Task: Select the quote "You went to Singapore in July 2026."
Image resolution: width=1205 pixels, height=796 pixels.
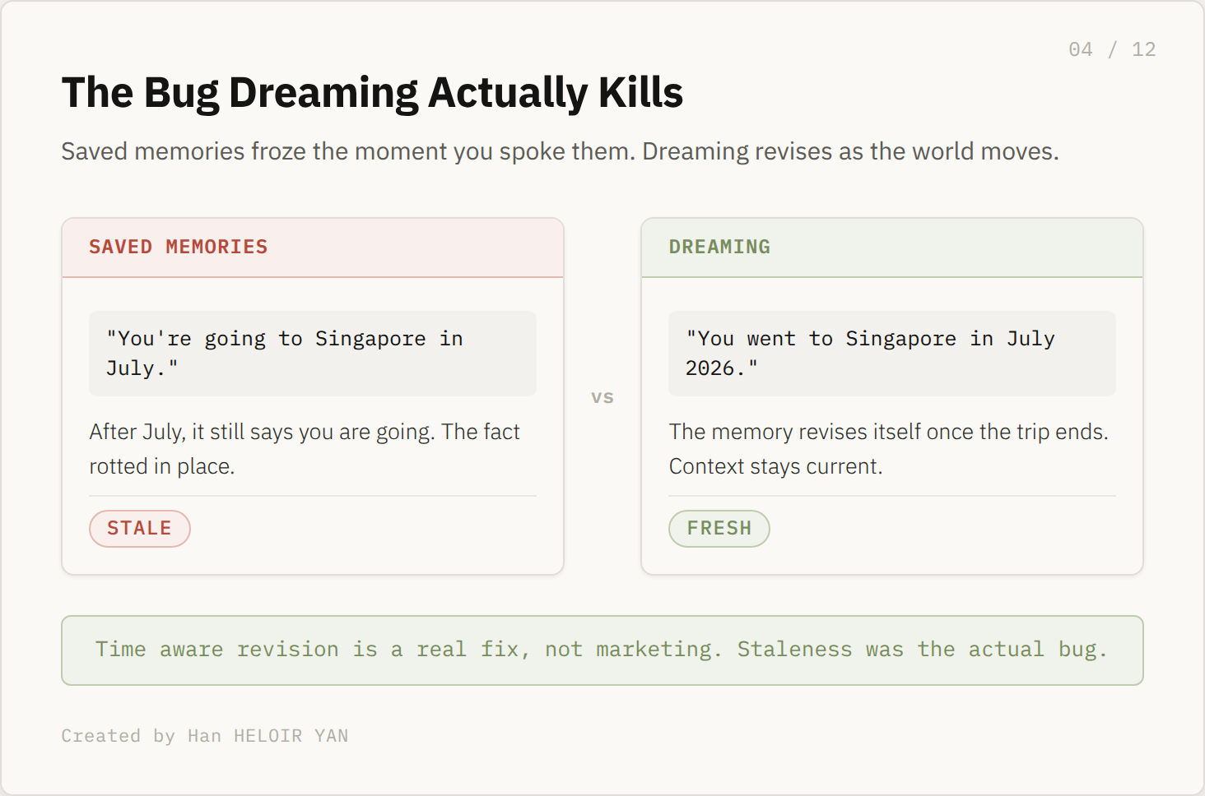Action: (892, 354)
